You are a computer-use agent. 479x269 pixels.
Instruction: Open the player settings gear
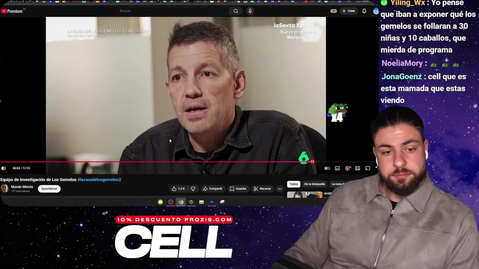click(x=347, y=168)
